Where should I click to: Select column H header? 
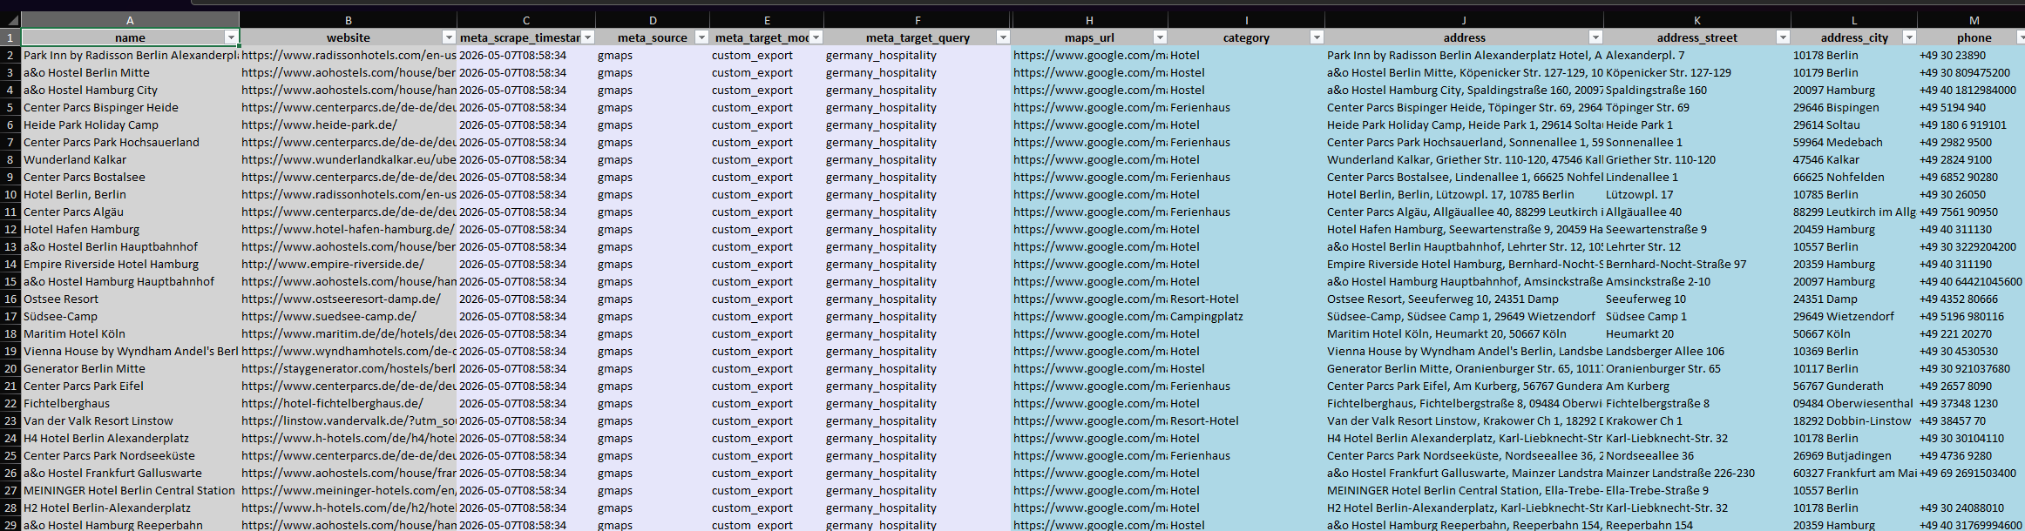1089,20
